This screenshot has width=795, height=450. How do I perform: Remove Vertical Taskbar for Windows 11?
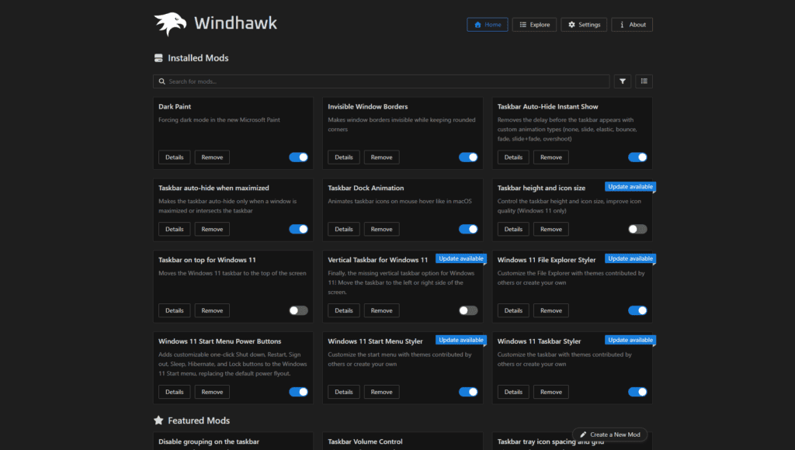tap(381, 310)
